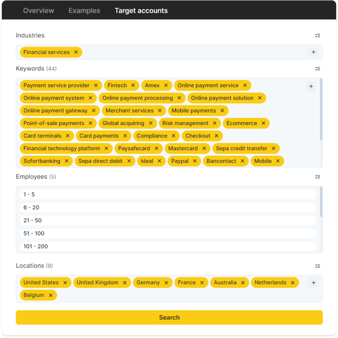This screenshot has height=338, width=338.
Task: Add a new industry with plus button
Action: pos(313,52)
